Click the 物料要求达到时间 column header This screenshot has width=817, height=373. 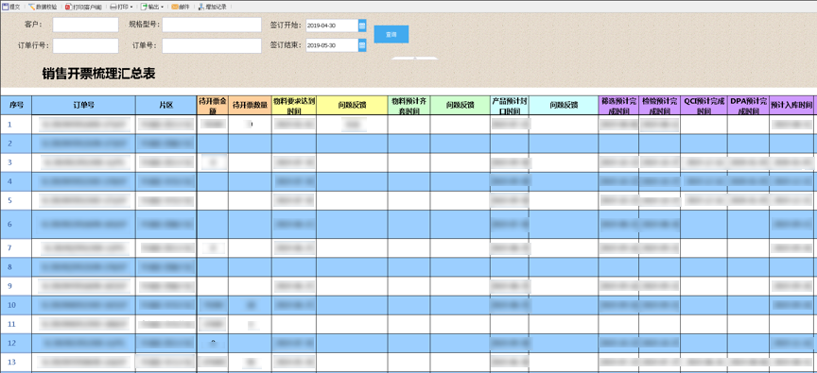point(294,105)
